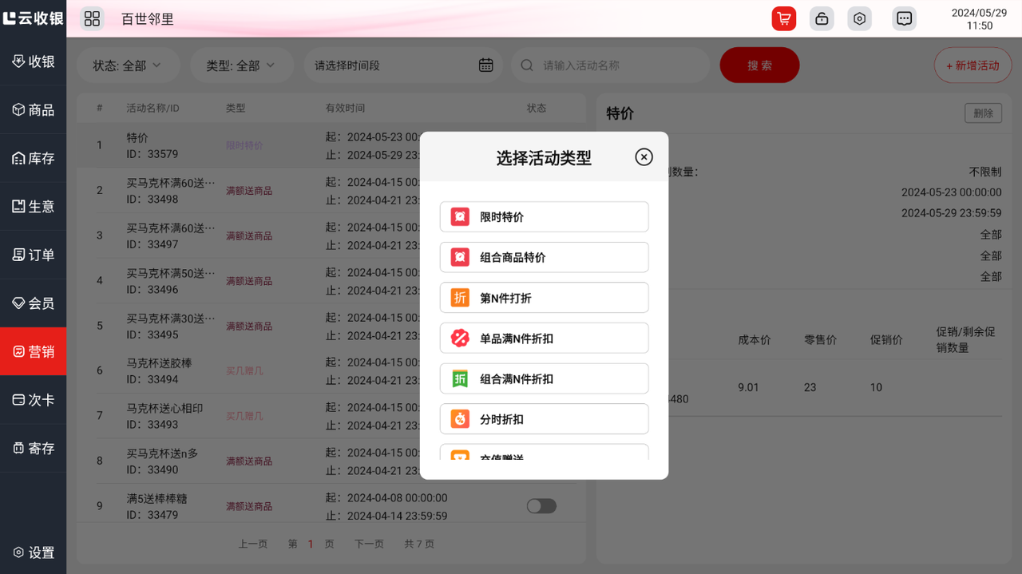This screenshot has width=1022, height=574.
Task: Click the 搜索 button
Action: (x=759, y=65)
